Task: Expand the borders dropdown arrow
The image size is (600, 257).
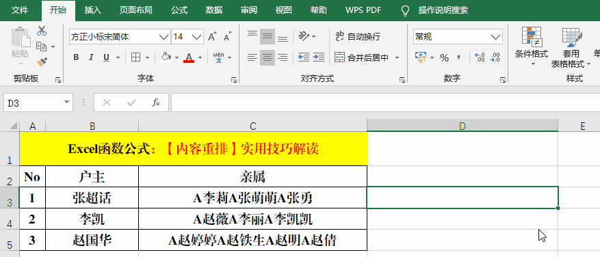Action: (147, 57)
